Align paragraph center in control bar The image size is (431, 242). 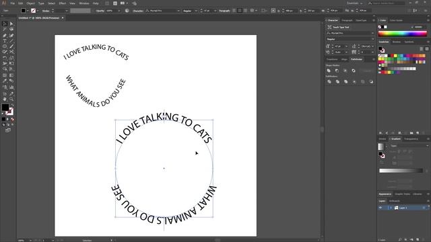(x=240, y=11)
